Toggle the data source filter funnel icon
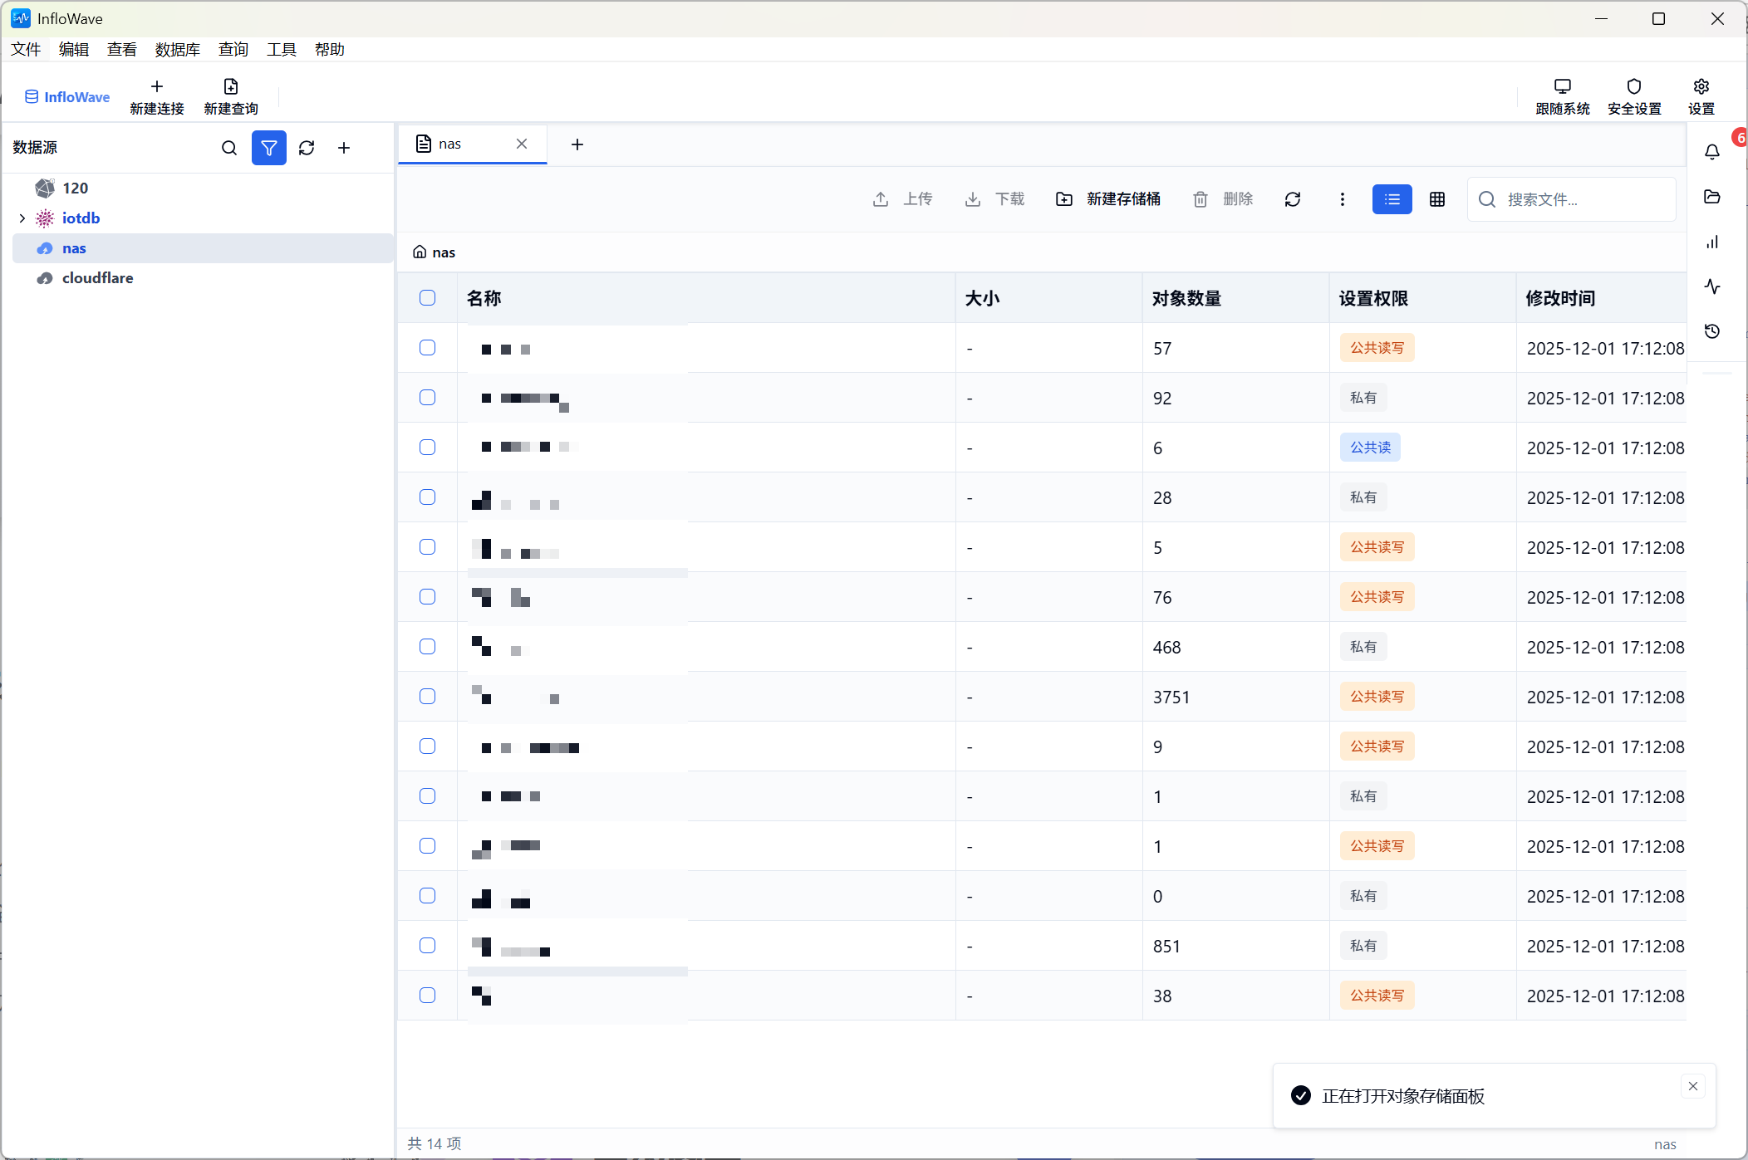Viewport: 1748px width, 1160px height. [269, 148]
